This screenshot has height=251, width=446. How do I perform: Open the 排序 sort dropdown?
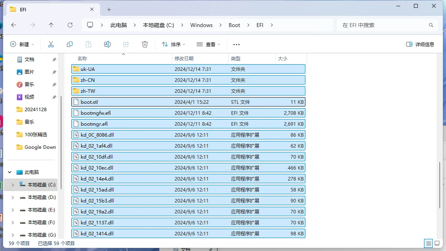coord(173,44)
